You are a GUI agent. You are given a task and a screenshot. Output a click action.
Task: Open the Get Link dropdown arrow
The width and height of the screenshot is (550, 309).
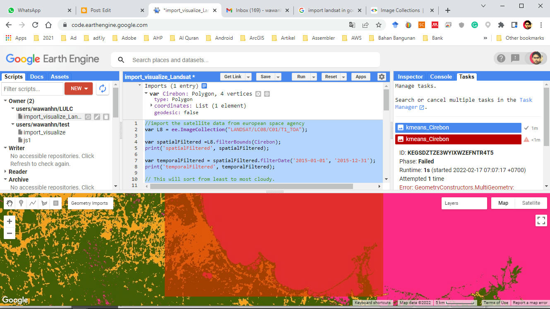[x=248, y=77]
